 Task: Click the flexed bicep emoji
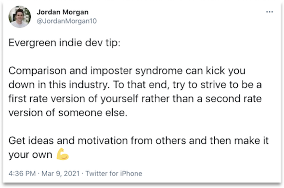(x=63, y=154)
